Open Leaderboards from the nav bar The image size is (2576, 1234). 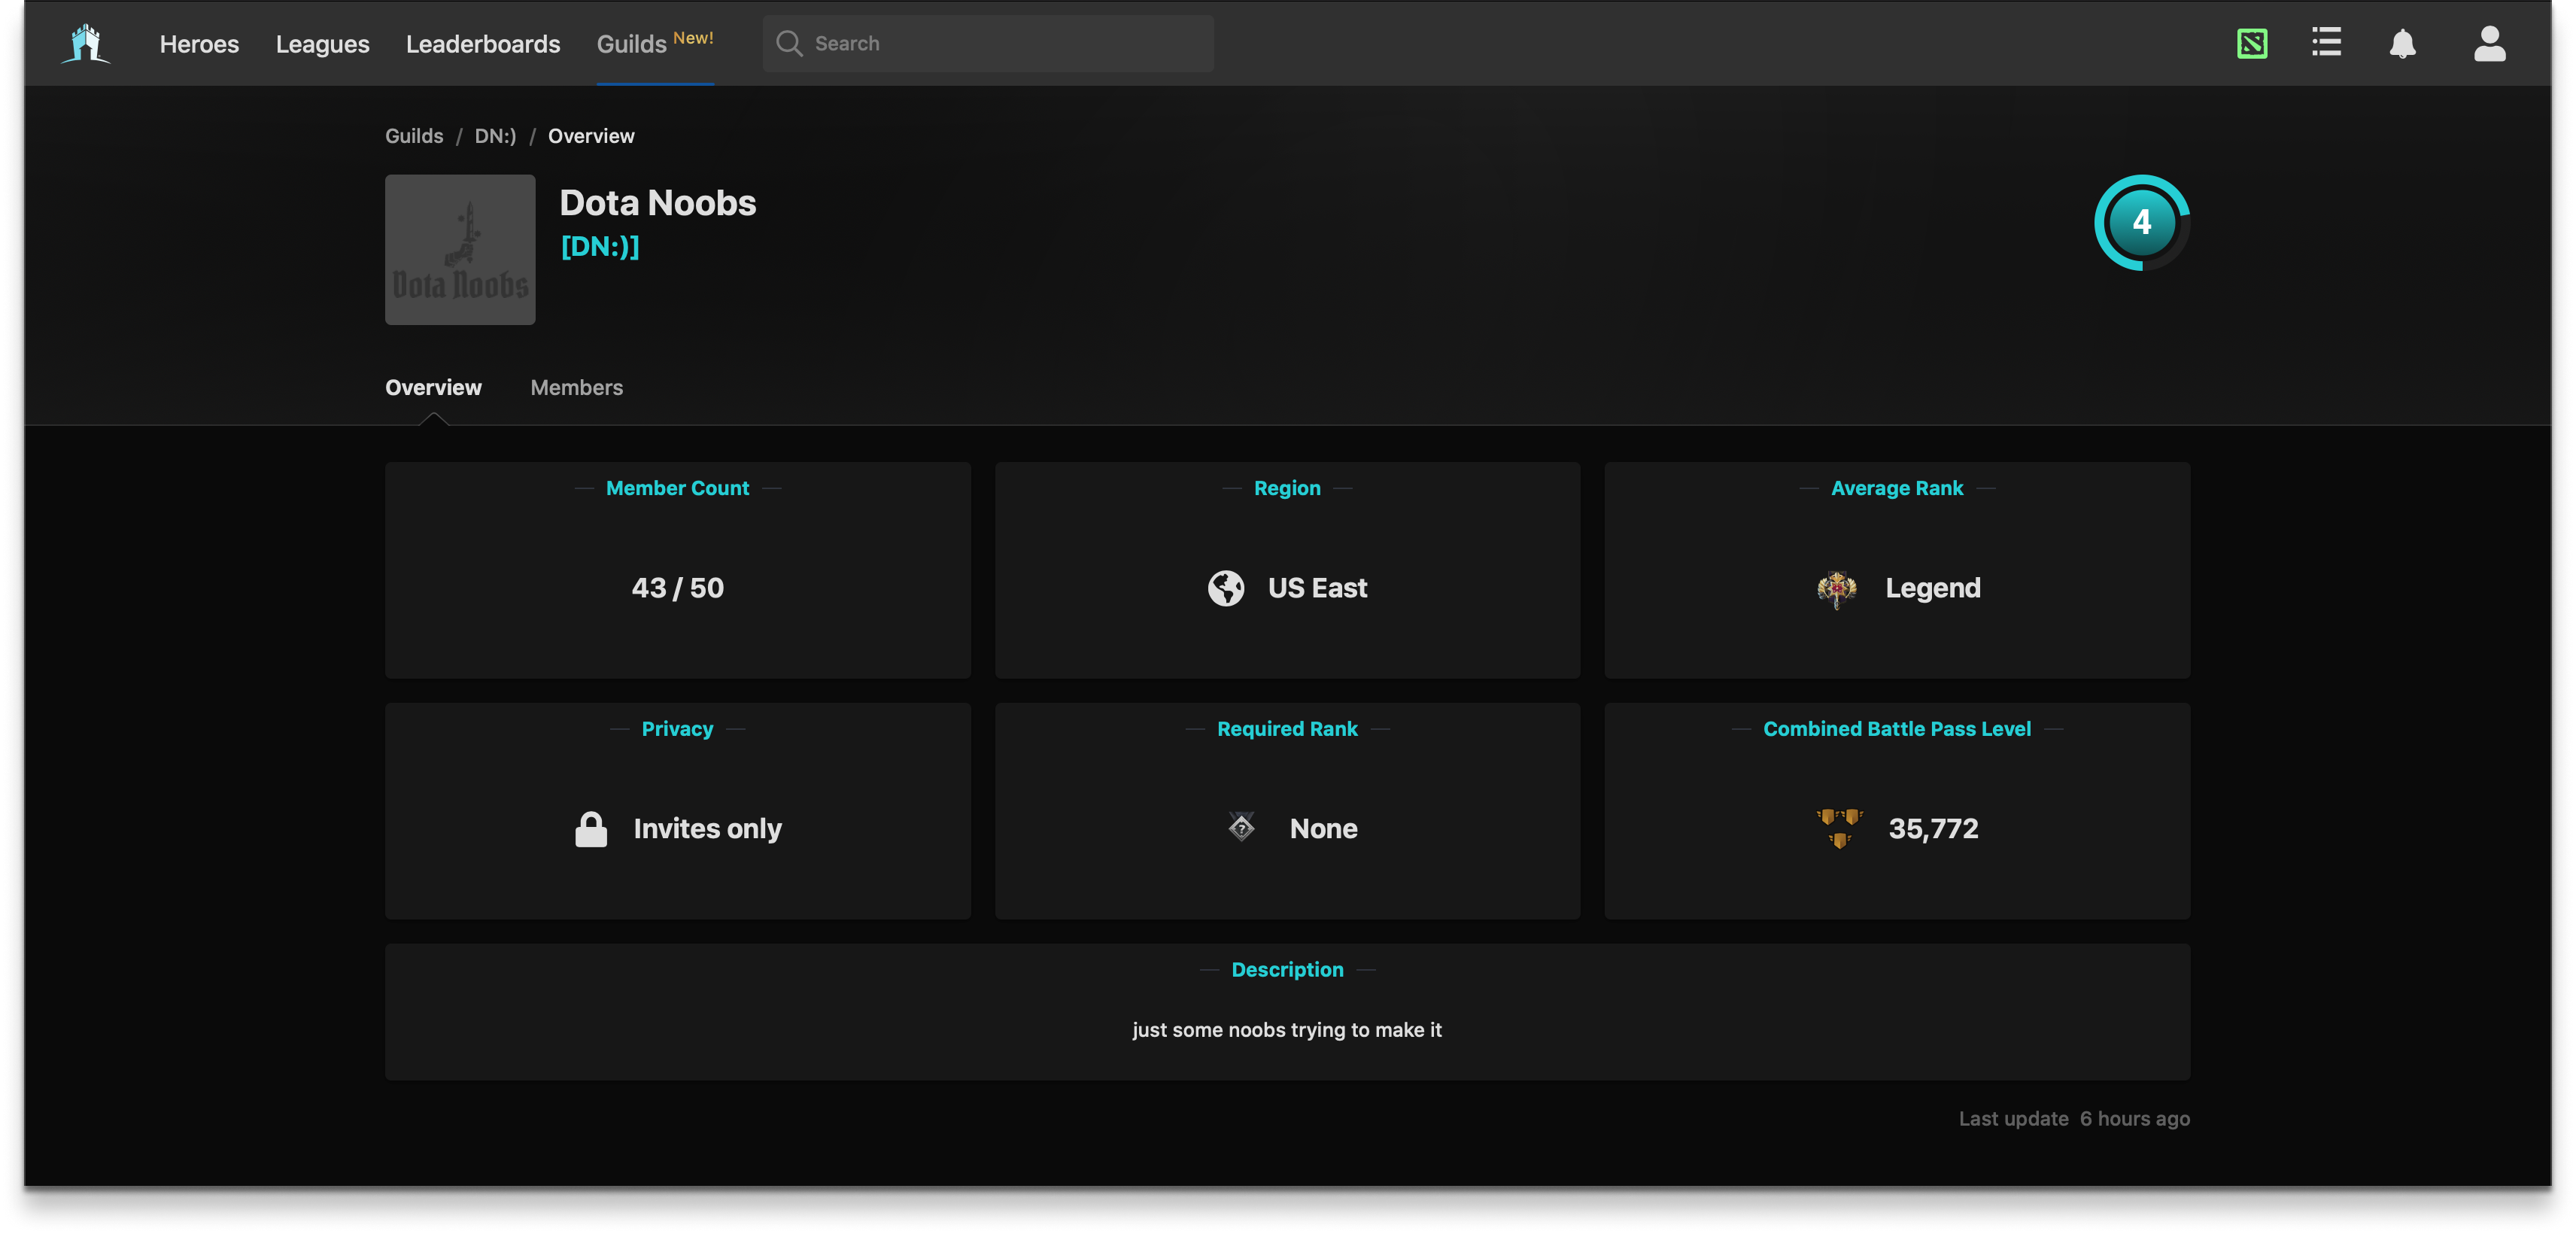click(x=483, y=44)
